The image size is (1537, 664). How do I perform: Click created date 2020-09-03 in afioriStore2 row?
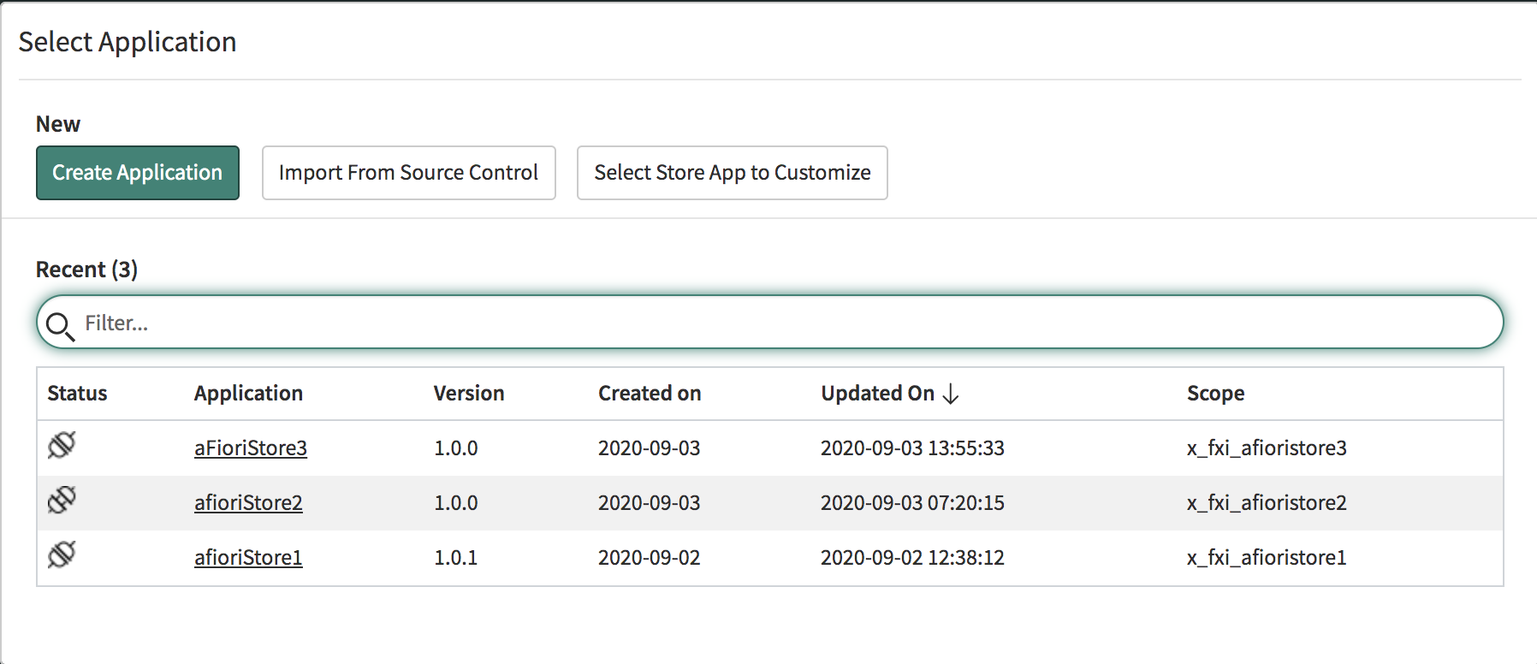tap(649, 502)
